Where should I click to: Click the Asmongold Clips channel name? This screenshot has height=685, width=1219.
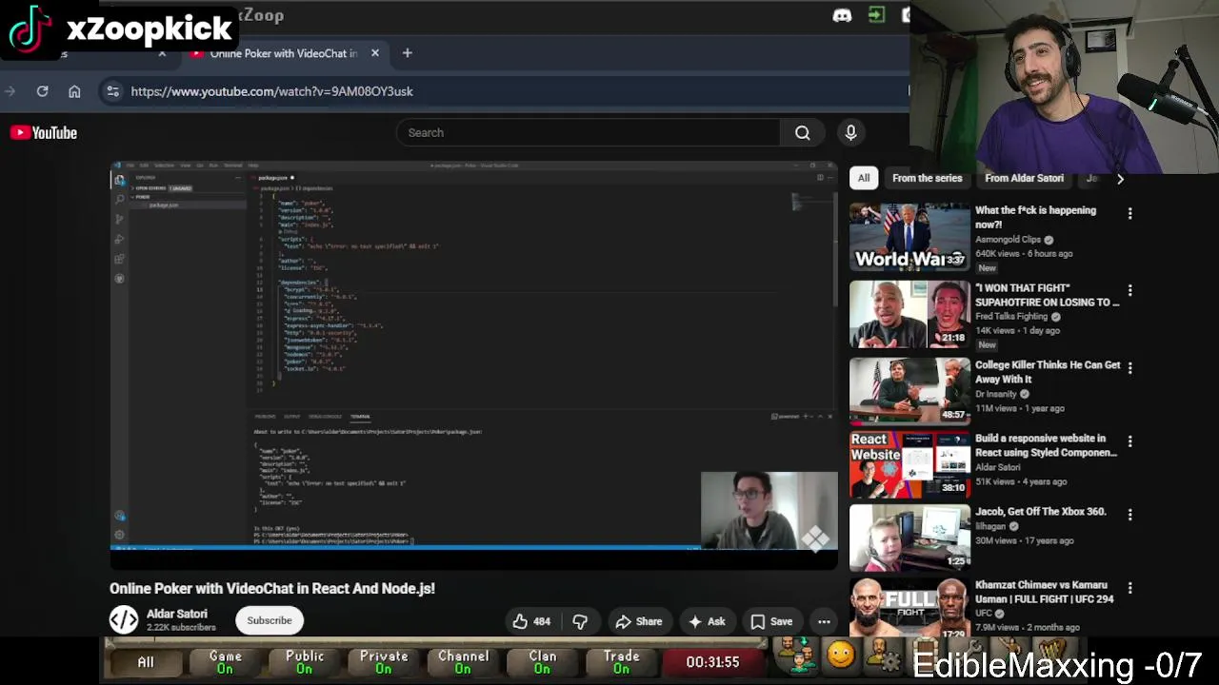[1008, 240]
